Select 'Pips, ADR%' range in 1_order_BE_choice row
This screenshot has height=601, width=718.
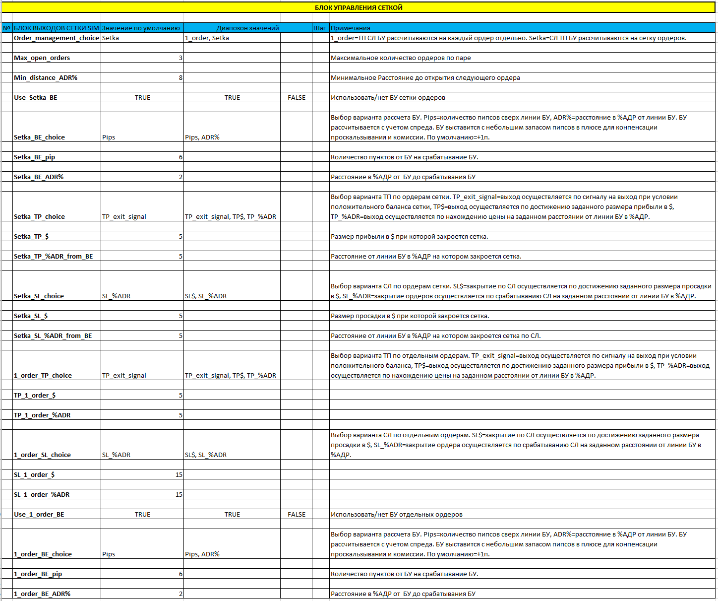point(232,544)
